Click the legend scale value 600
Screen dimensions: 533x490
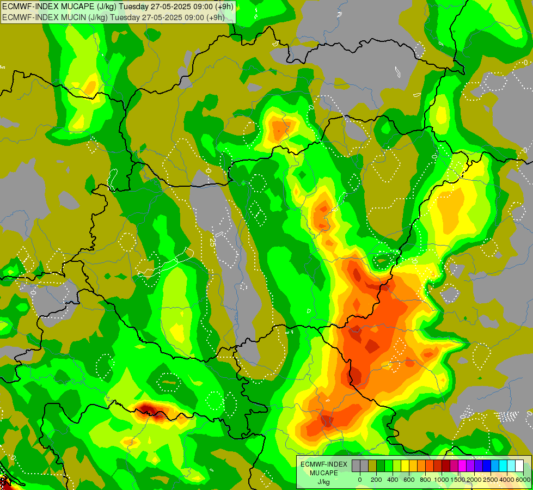[x=409, y=480]
